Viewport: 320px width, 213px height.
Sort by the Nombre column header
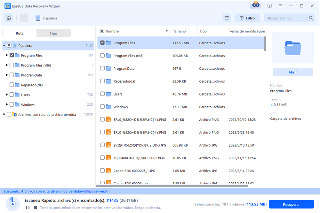click(112, 31)
